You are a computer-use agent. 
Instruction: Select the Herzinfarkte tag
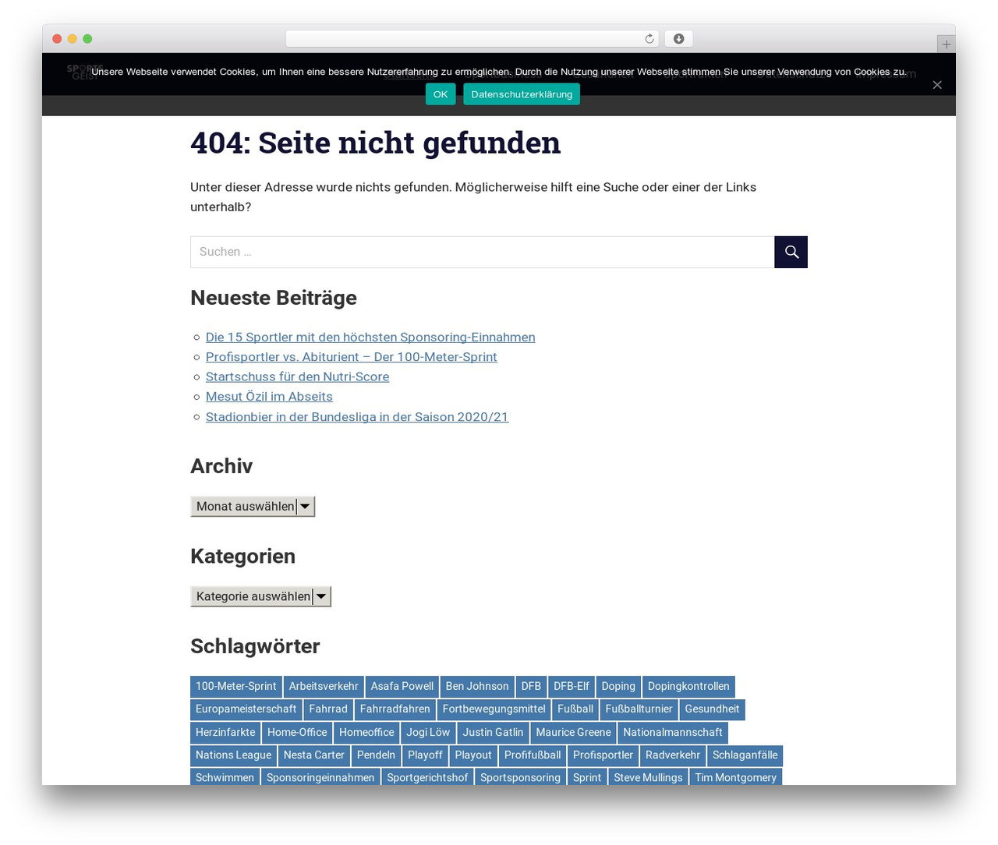tap(225, 733)
